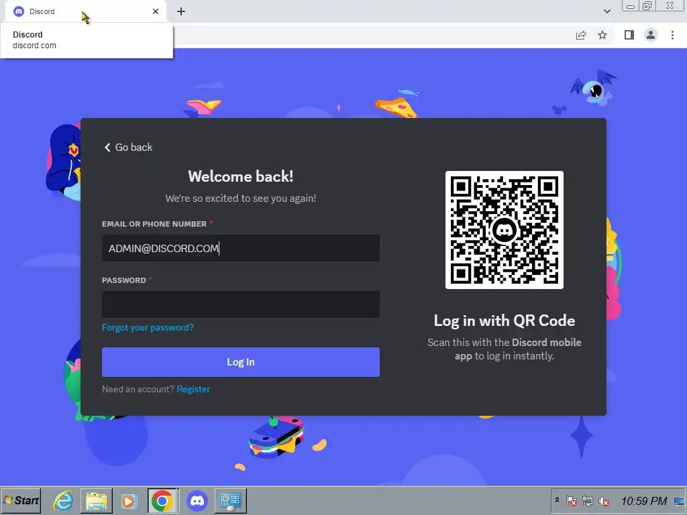Click the Action Center flag icon
The width and height of the screenshot is (687, 515).
click(x=572, y=501)
